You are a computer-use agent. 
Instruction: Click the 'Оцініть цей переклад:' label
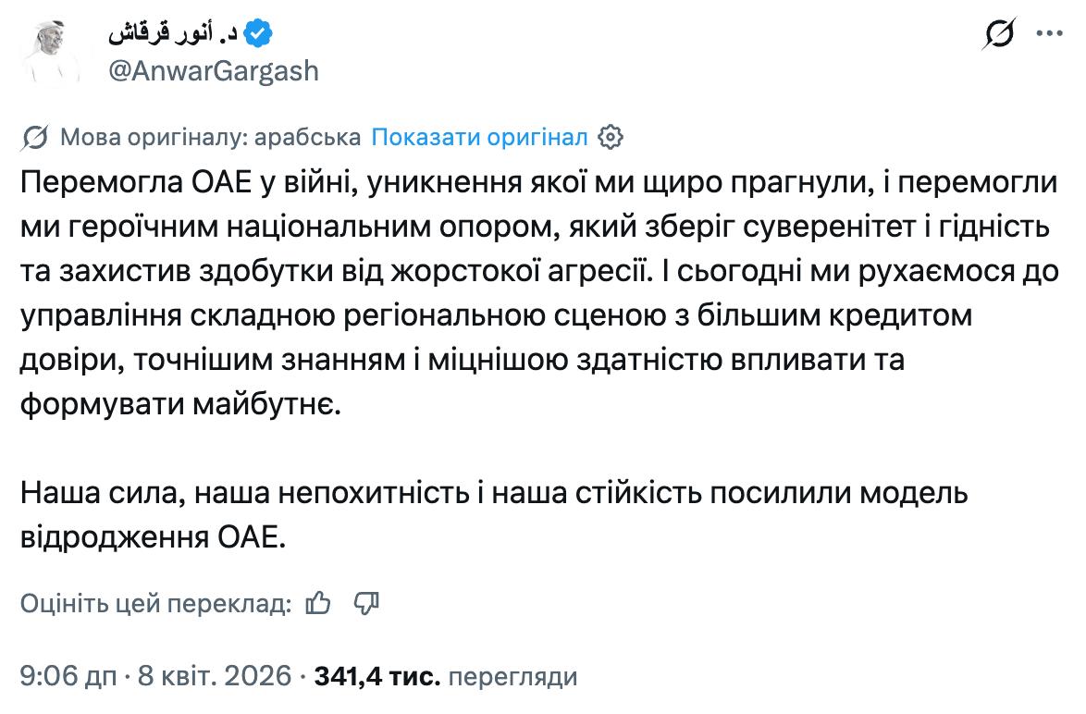tap(156, 604)
